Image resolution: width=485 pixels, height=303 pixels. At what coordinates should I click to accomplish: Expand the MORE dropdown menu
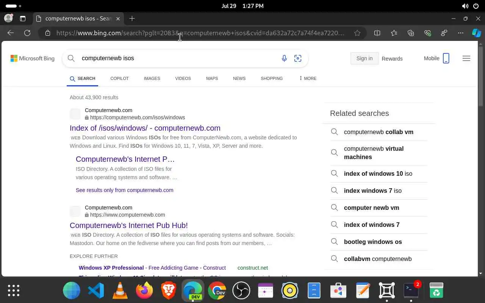tap(307, 78)
